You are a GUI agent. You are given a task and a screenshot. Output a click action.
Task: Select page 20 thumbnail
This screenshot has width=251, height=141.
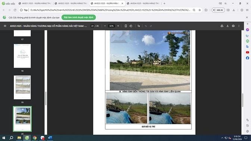tap(22, 119)
